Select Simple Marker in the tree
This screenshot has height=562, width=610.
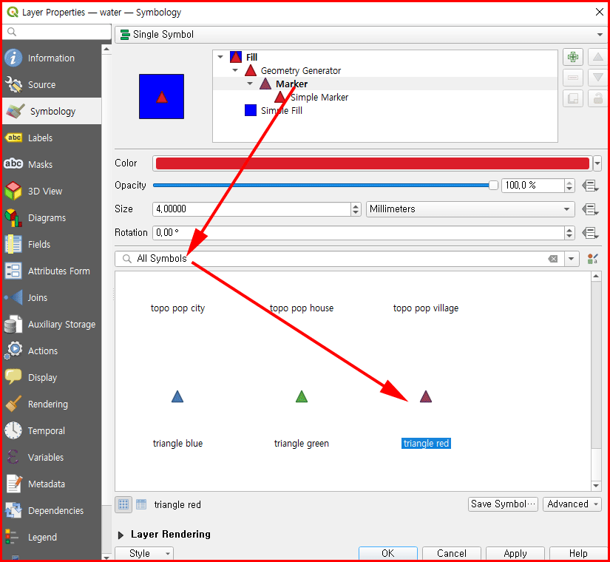319,98
